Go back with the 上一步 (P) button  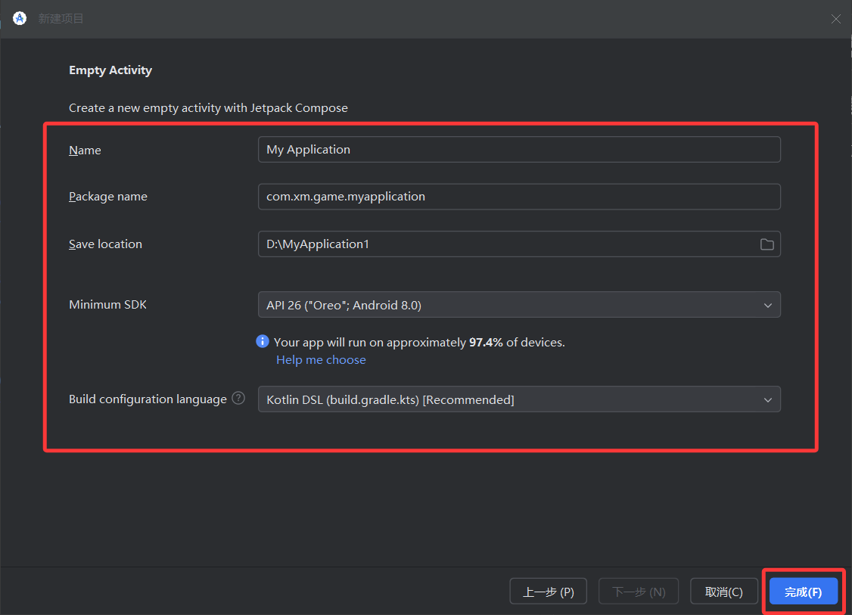click(x=549, y=592)
